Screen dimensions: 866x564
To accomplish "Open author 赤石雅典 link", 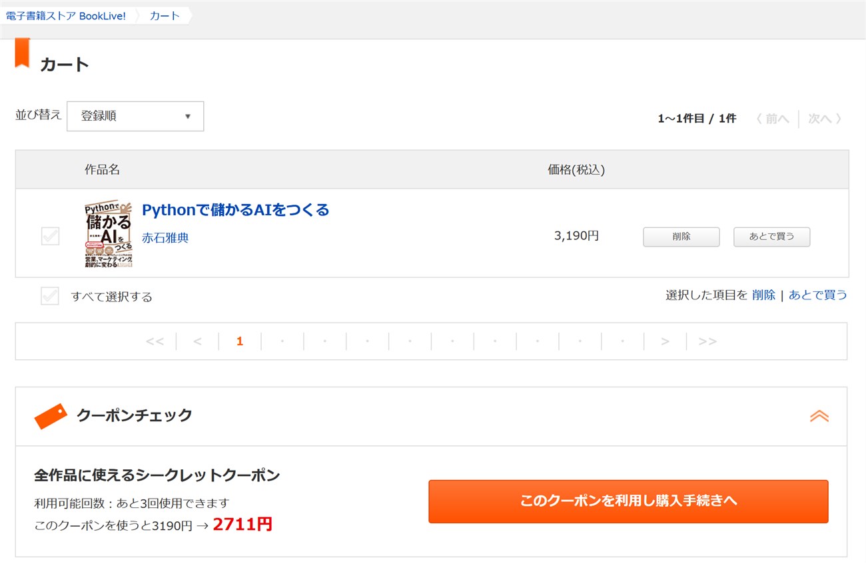I will (x=165, y=238).
